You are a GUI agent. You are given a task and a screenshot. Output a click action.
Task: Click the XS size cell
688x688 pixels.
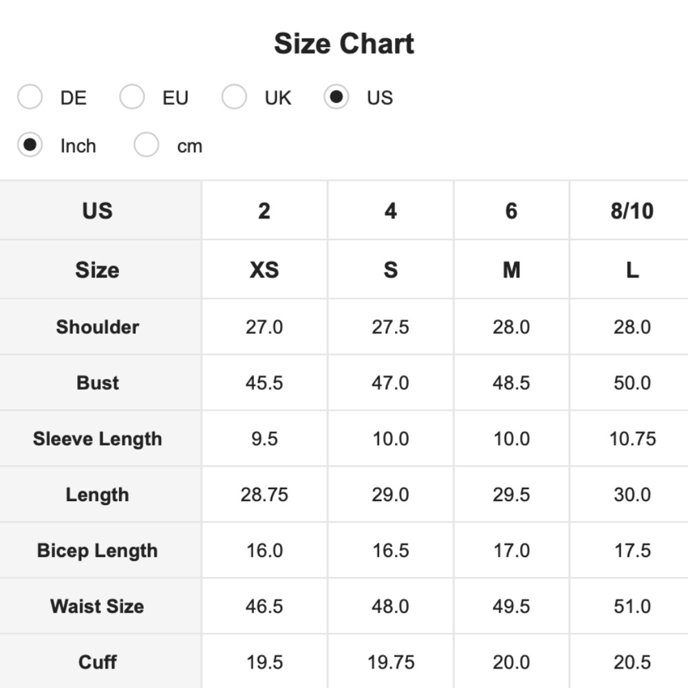(264, 270)
